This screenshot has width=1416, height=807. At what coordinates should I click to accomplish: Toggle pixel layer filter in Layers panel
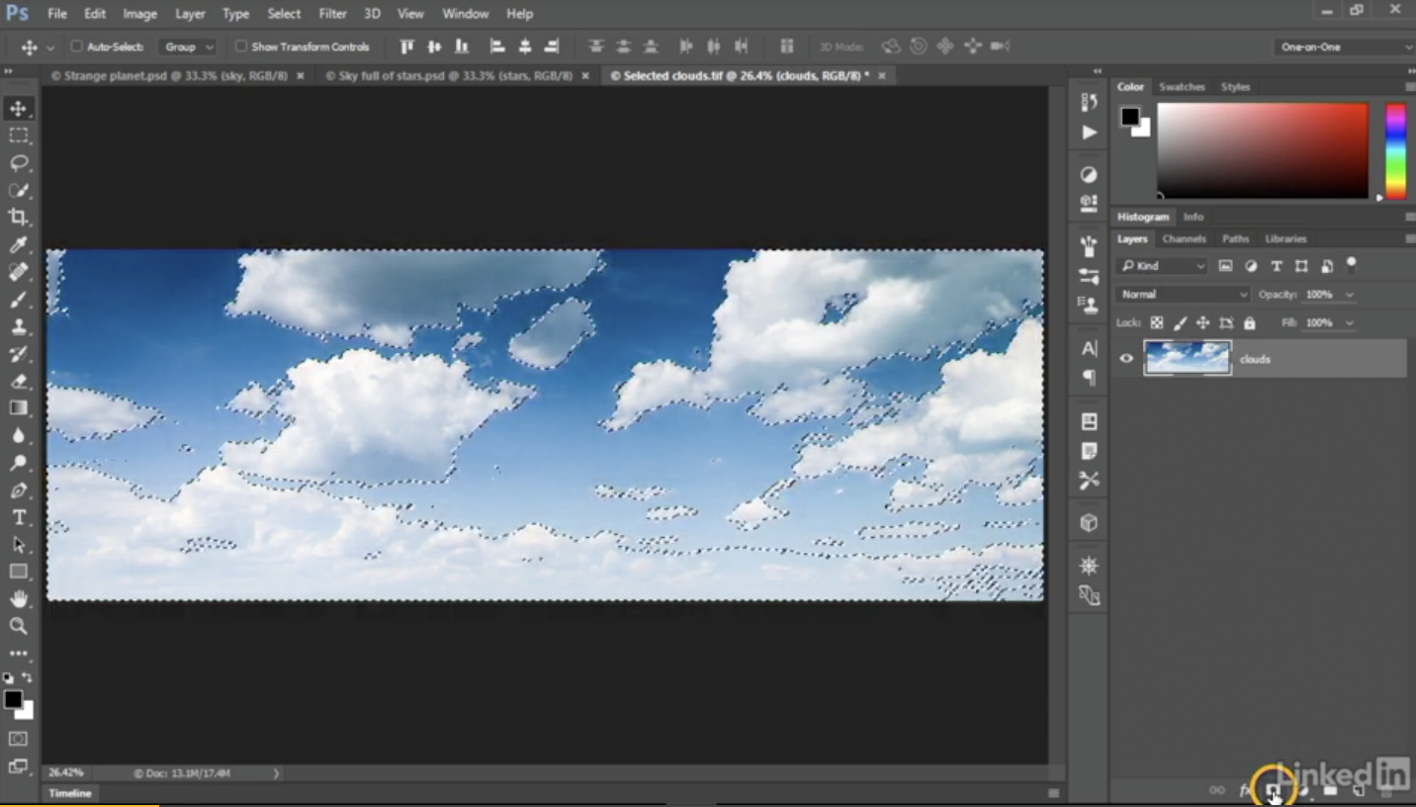1225,266
